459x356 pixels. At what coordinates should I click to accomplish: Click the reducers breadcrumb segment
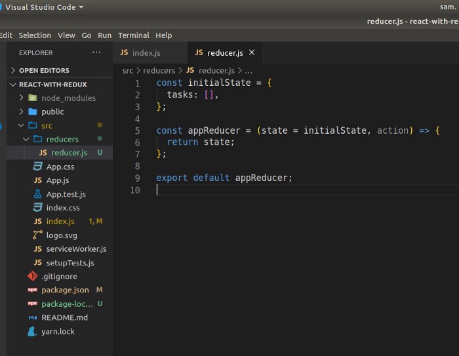tap(159, 70)
